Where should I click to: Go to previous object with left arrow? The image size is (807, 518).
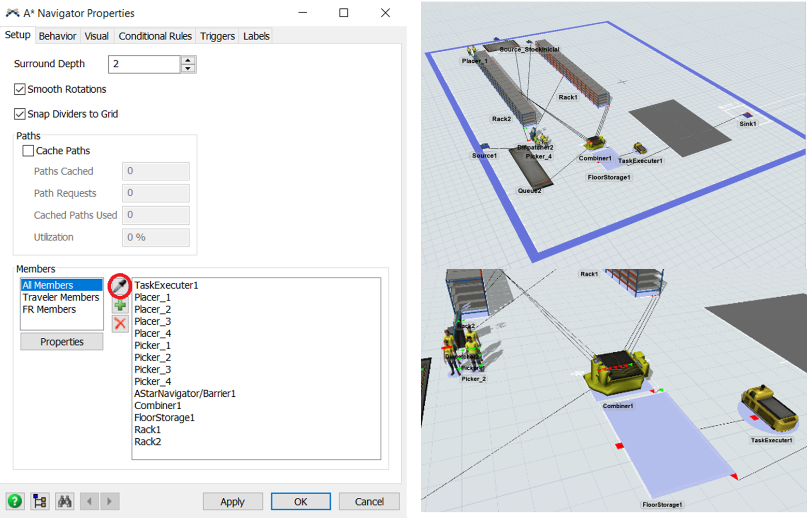(x=90, y=501)
